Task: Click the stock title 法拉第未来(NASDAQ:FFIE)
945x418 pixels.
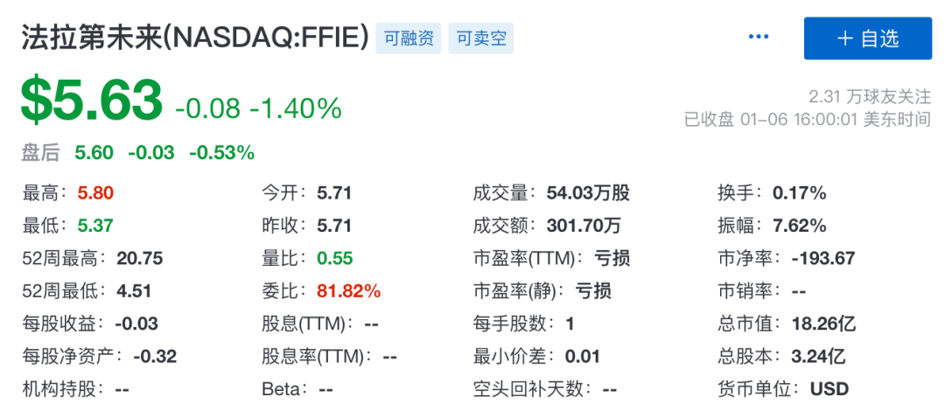Action: tap(194, 38)
